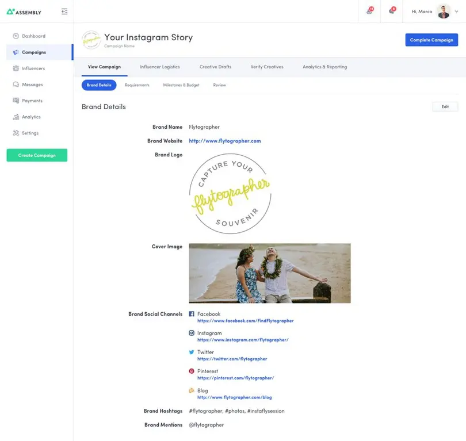Click the Payments icon in sidebar
Image resolution: width=466 pixels, height=441 pixels.
(x=16, y=101)
